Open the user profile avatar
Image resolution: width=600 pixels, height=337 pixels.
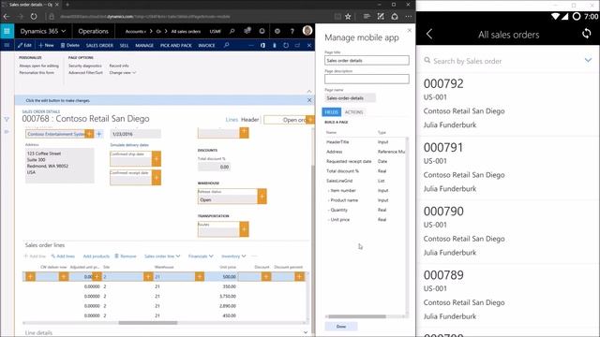[307, 31]
